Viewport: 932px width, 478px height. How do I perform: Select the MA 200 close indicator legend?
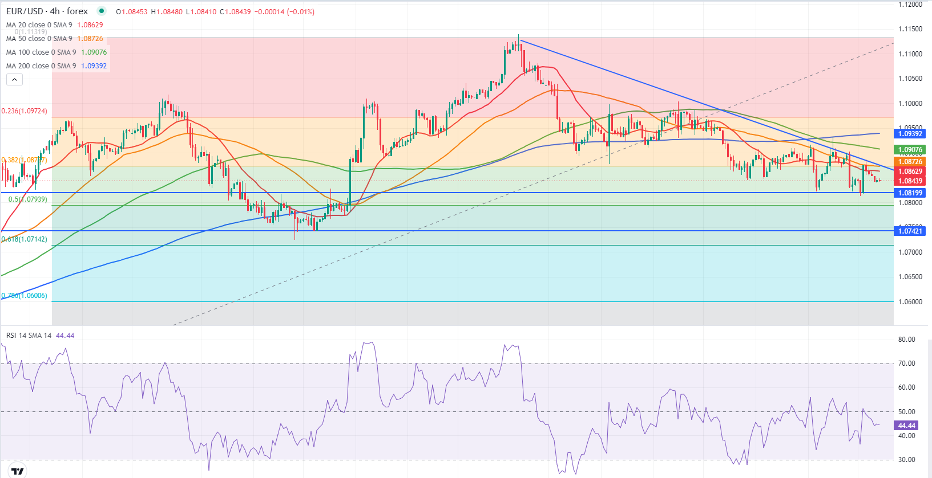57,66
